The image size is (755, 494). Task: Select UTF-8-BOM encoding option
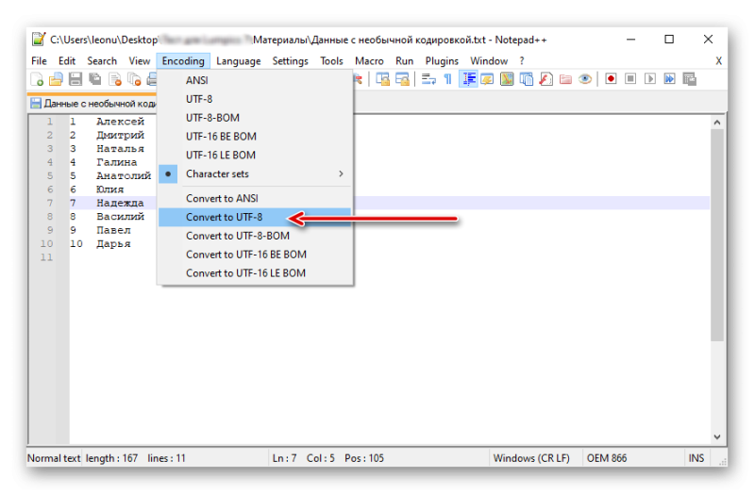[255, 118]
